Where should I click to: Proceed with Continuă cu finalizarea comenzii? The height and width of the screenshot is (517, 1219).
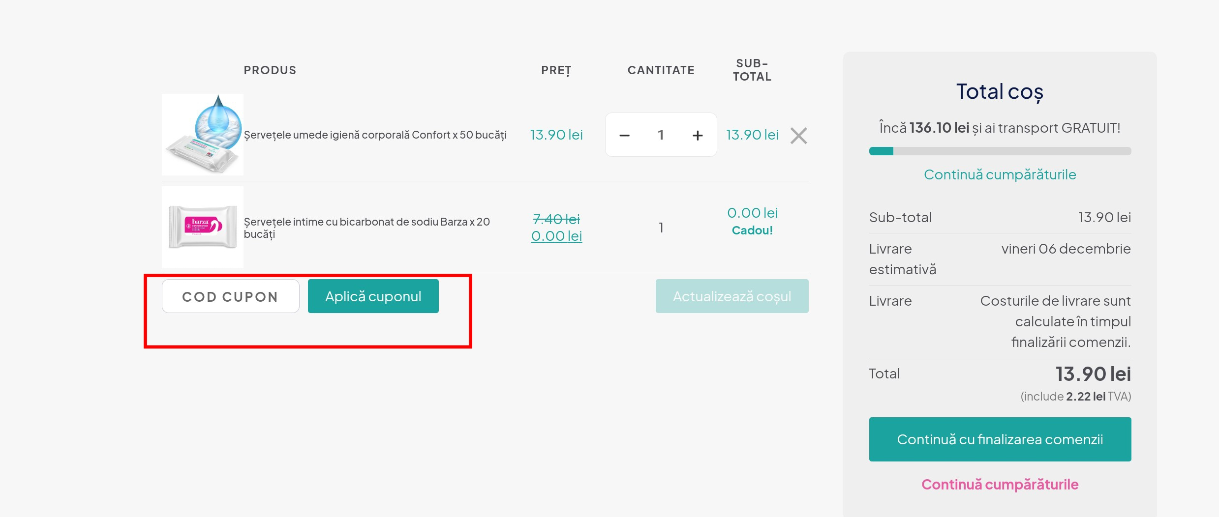tap(1000, 439)
